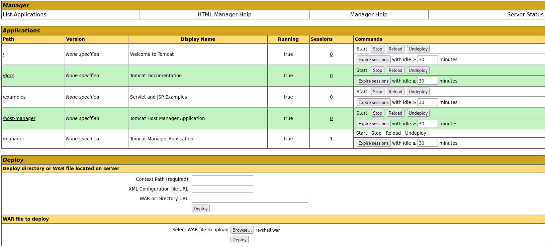Viewport: 545px width, 247px height.
Task: View the 1 session for /manager
Action: coord(331,139)
